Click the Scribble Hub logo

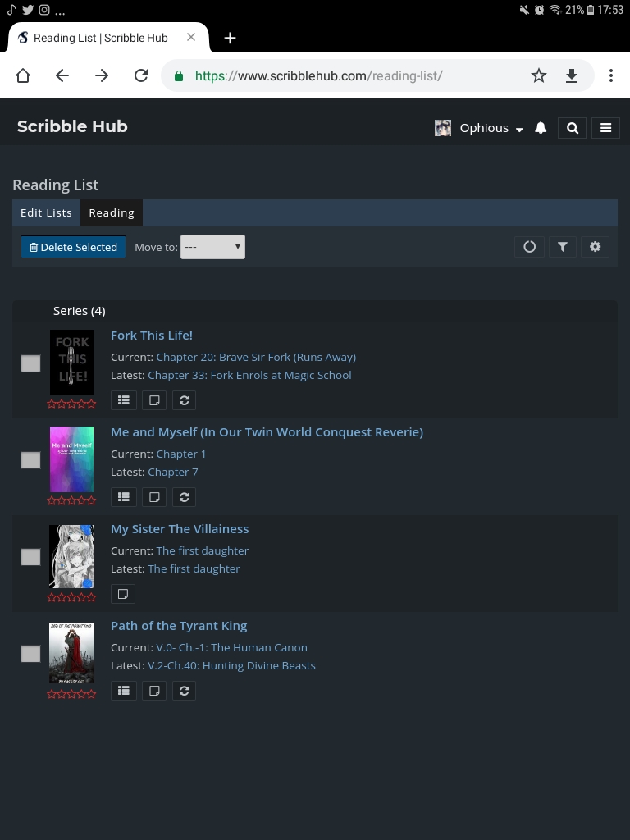[72, 126]
